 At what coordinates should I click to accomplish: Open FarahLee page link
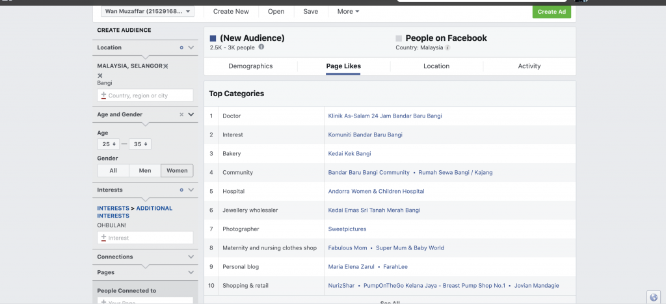point(395,267)
